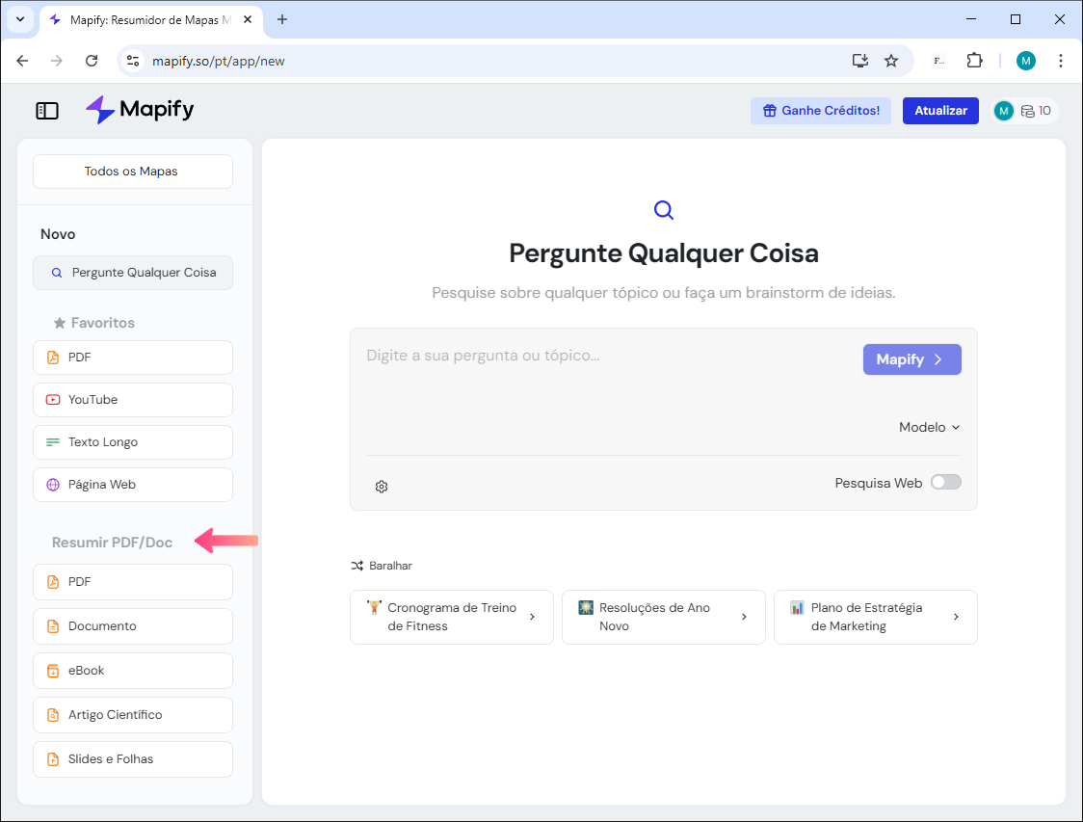This screenshot has width=1083, height=822.
Task: Close the Mapify browser tab
Action: [x=248, y=19]
